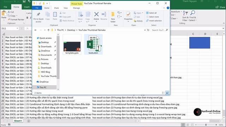Open Explorer Home tab
Image resolution: width=226 pixels, height=127 pixels.
[47, 8]
